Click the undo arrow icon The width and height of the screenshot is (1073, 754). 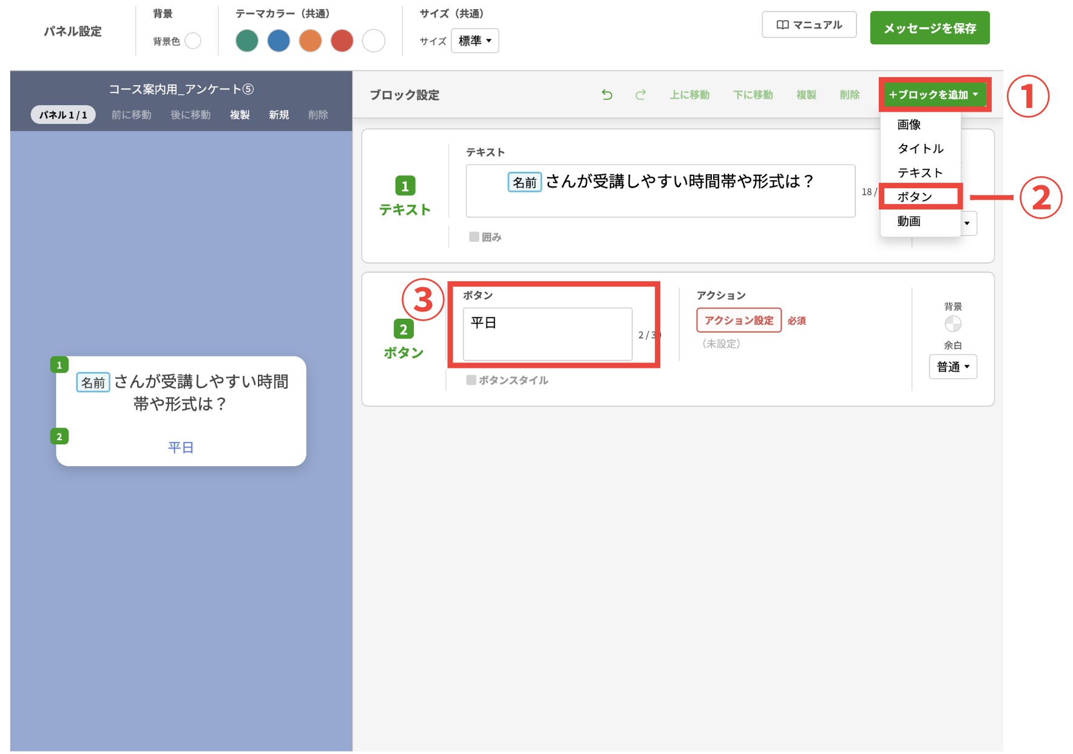607,95
